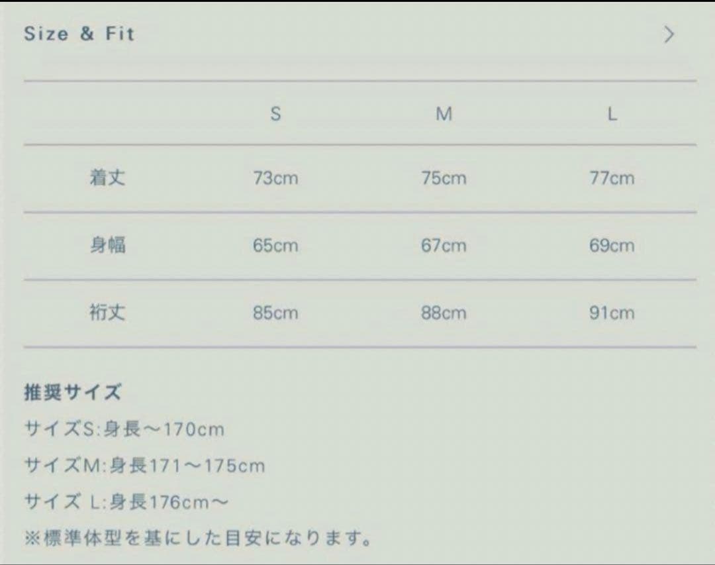The height and width of the screenshot is (565, 715).
Task: Click the 着丈 row label
Action: click(x=107, y=178)
